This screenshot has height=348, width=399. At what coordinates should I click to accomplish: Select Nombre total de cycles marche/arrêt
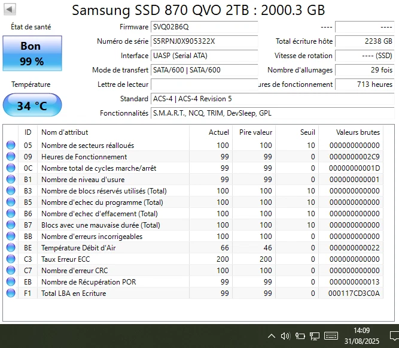click(99, 168)
